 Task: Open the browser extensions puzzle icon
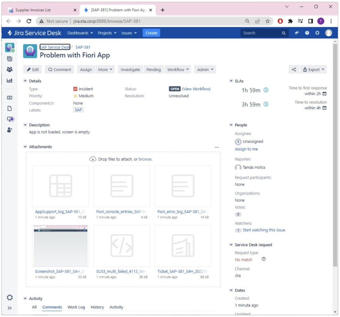pos(290,21)
